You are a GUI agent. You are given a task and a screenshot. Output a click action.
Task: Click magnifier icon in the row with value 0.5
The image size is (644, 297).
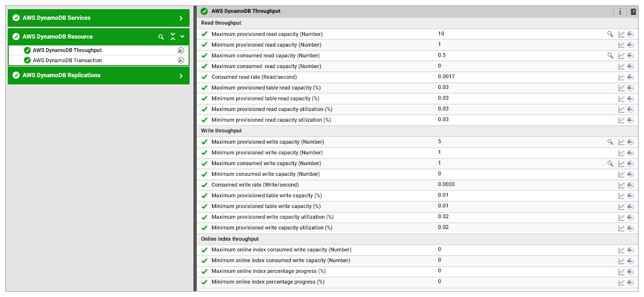610,55
